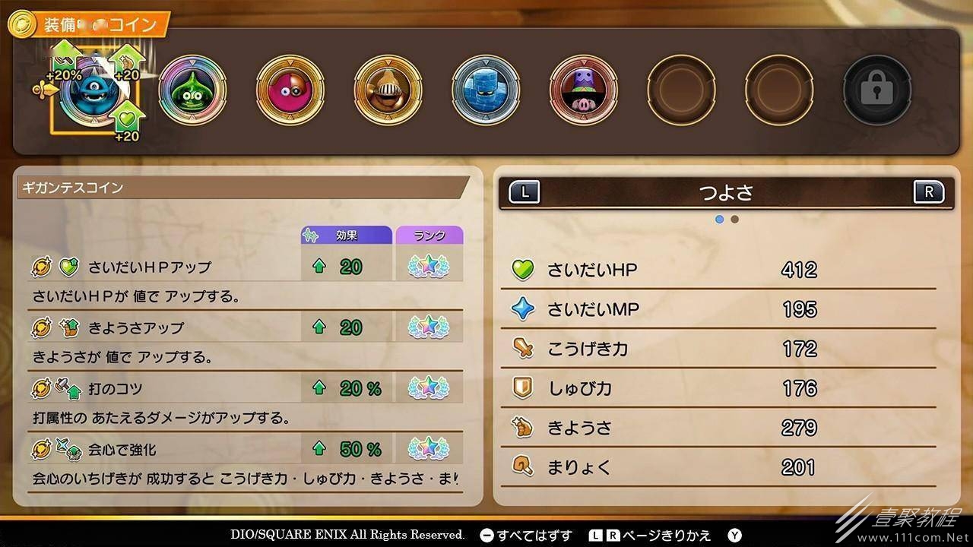973x547 pixels.
Task: Click the すべてはずす remove-all option
Action: (x=526, y=536)
